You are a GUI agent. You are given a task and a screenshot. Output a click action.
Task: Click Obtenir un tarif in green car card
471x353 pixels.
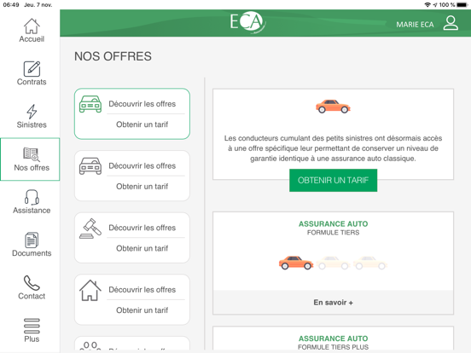pos(142,124)
